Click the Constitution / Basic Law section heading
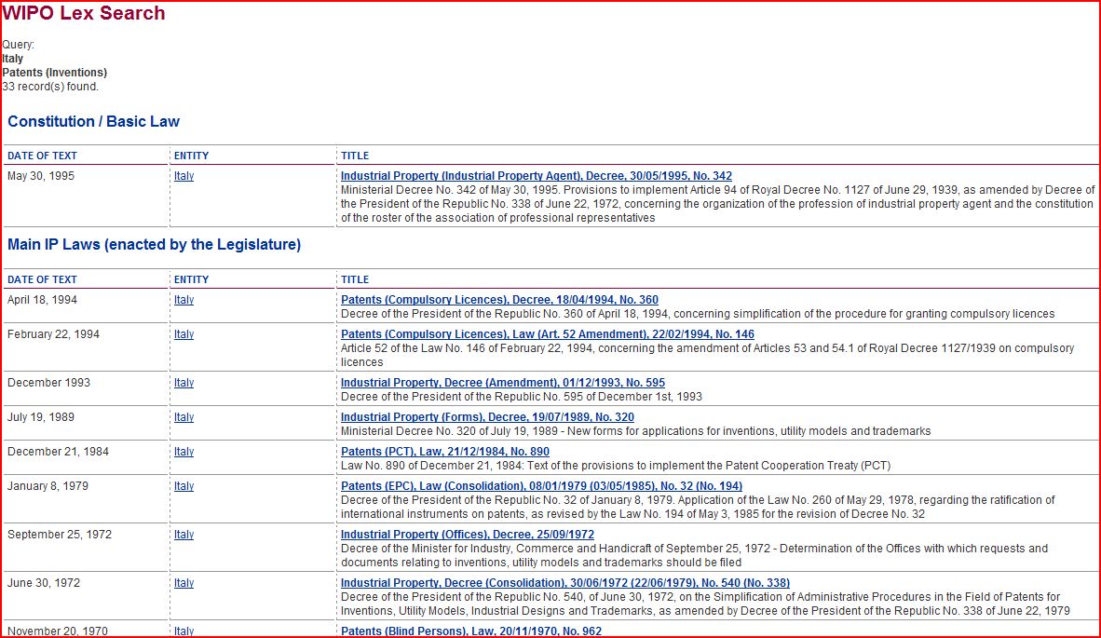The width and height of the screenshot is (1101, 638). 93,121
